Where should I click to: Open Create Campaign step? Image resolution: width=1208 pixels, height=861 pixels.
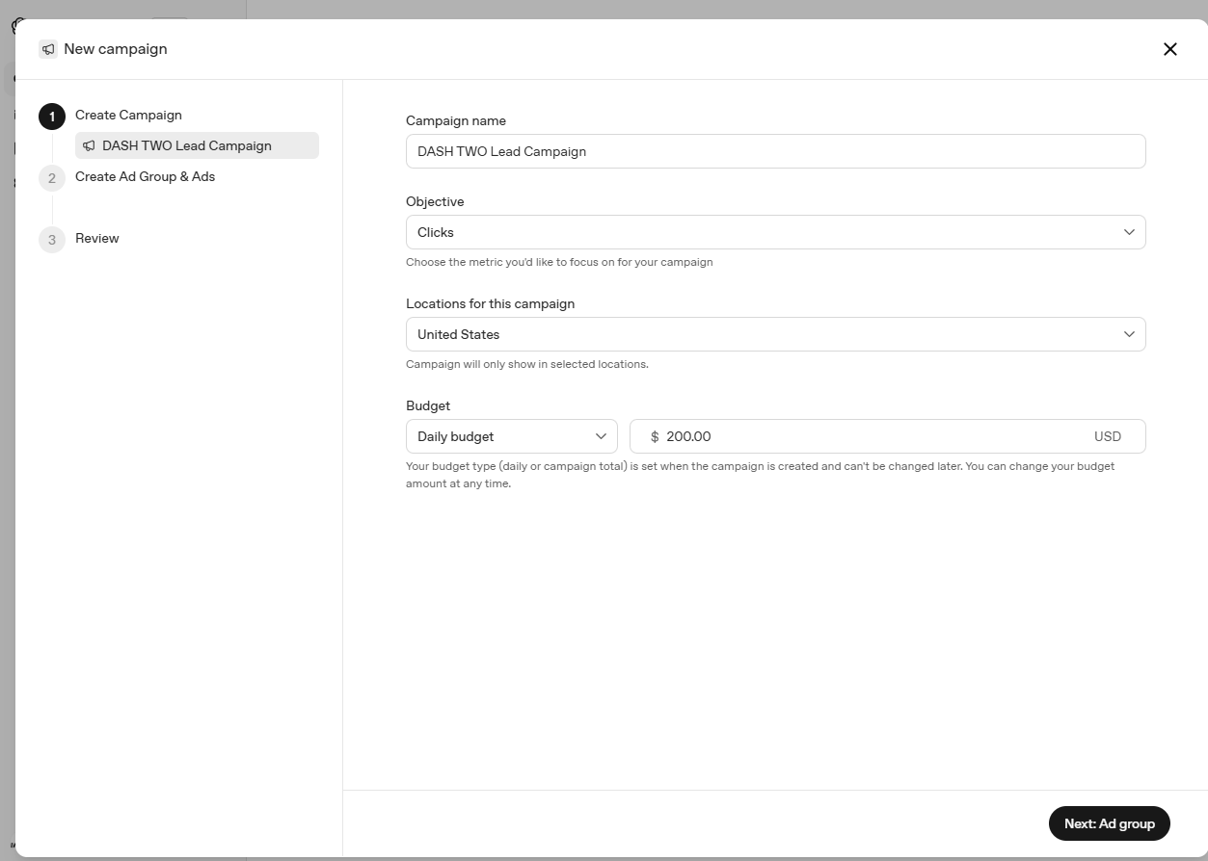(x=128, y=115)
